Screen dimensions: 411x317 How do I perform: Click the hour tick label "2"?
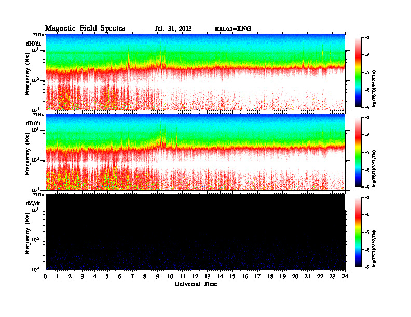[70, 277]
